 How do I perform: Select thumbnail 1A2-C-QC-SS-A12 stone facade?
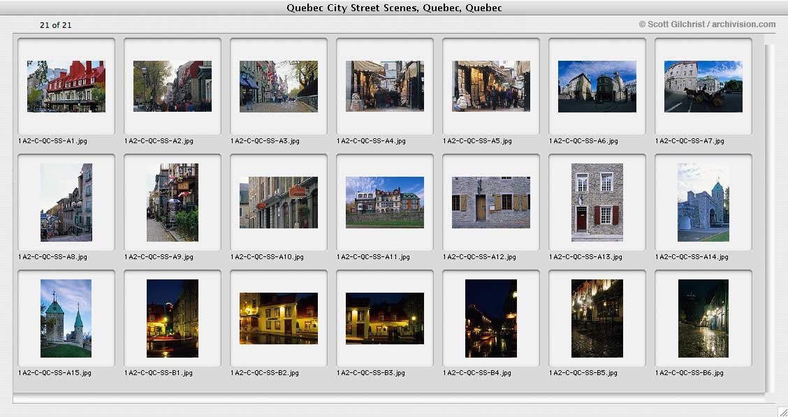click(491, 203)
